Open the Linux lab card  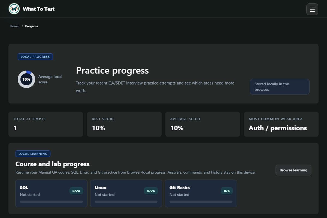pyautogui.click(x=126, y=193)
